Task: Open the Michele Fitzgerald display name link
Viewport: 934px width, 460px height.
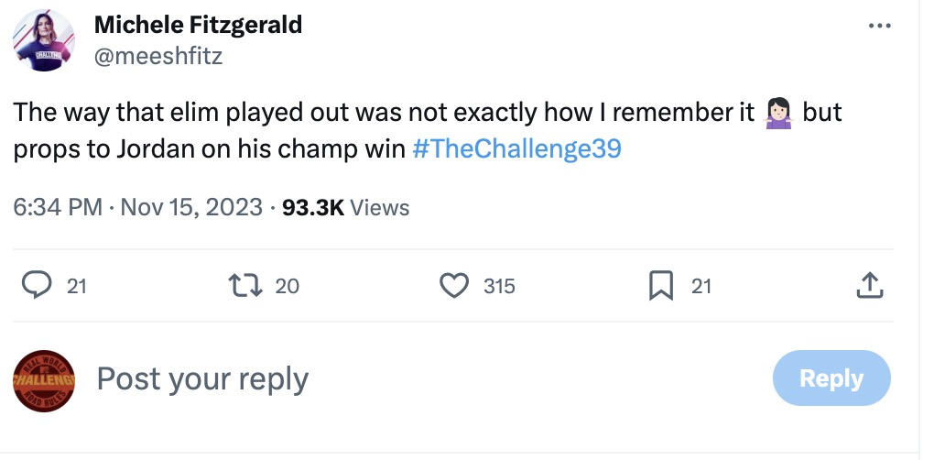Action: tap(199, 25)
